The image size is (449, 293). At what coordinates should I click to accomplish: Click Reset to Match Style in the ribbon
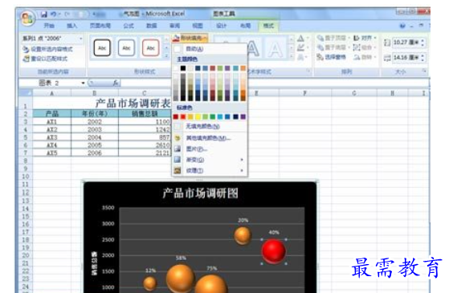pyautogui.click(x=45, y=59)
